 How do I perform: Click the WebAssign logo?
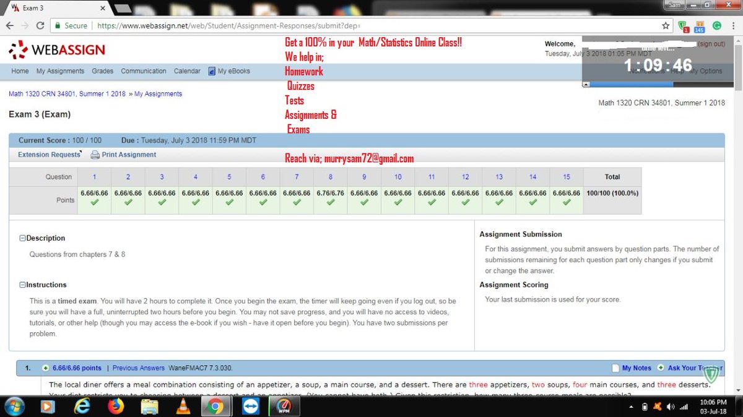point(57,50)
